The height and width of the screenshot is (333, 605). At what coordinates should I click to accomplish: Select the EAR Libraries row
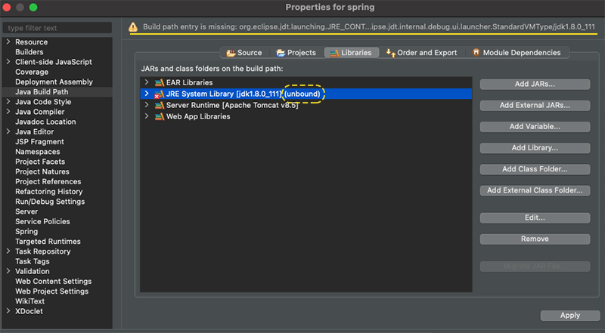(x=306, y=82)
